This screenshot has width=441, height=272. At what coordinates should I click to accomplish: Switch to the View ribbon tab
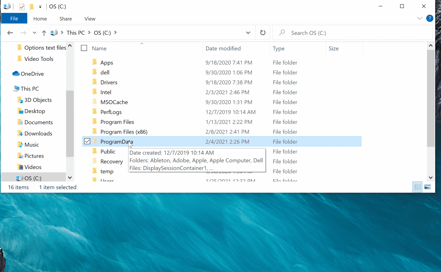coord(90,18)
